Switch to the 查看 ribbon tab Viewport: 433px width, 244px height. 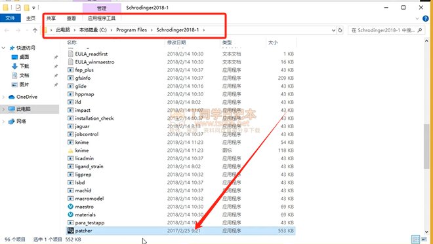point(72,18)
